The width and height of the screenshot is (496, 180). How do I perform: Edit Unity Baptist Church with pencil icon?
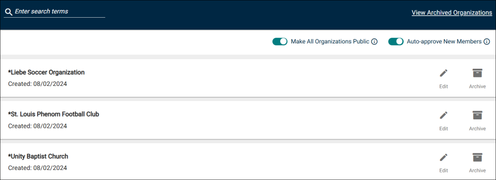pos(443,157)
